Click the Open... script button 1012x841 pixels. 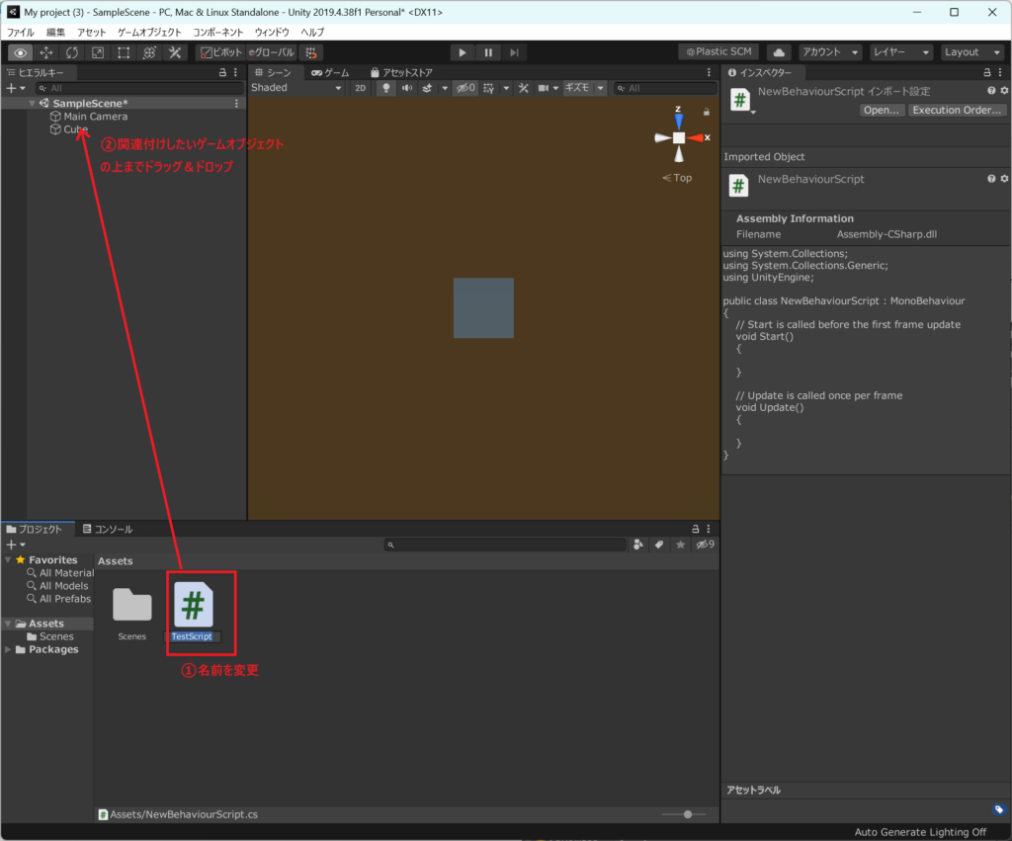tap(882, 110)
